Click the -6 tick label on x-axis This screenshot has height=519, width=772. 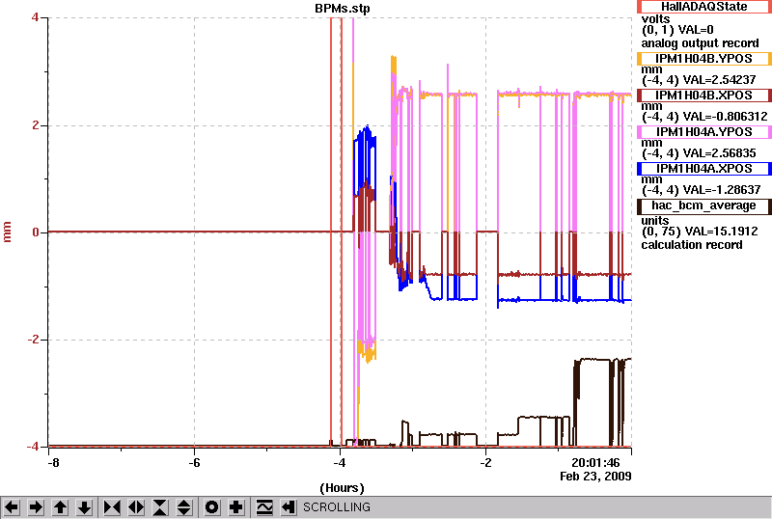click(194, 463)
